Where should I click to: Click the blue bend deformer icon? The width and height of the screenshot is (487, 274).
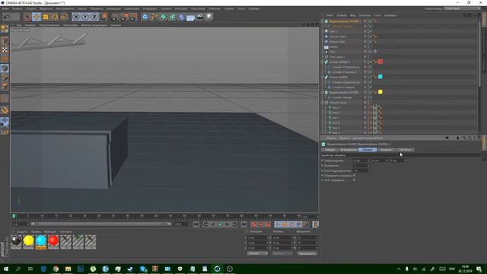[182, 17]
